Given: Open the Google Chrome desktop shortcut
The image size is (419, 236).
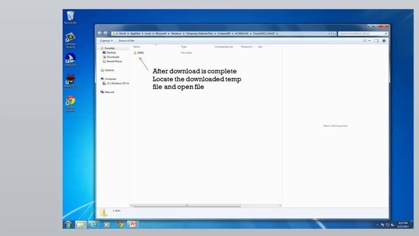Looking at the screenshot, I should pyautogui.click(x=71, y=104).
